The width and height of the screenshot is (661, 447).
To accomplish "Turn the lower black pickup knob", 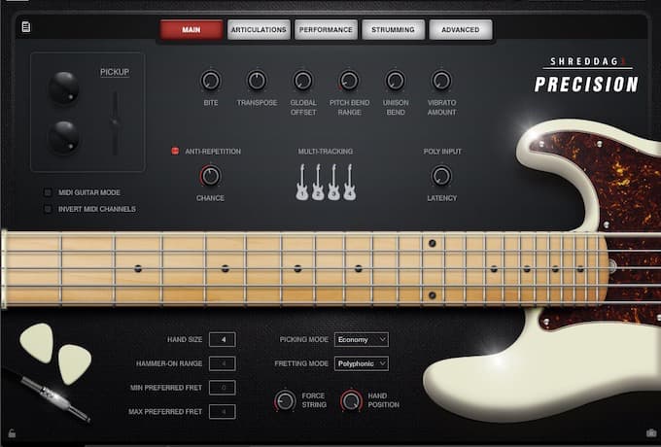I will pos(63,137).
